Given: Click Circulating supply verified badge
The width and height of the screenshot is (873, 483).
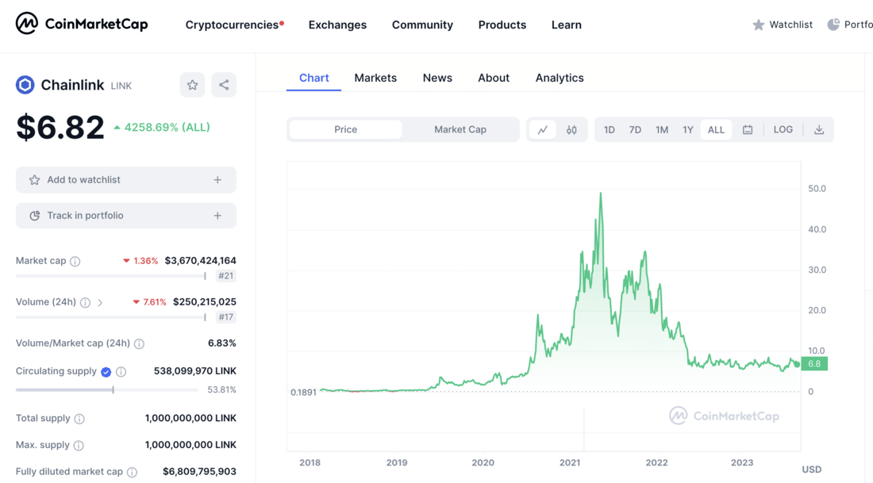Looking at the screenshot, I should (x=106, y=372).
